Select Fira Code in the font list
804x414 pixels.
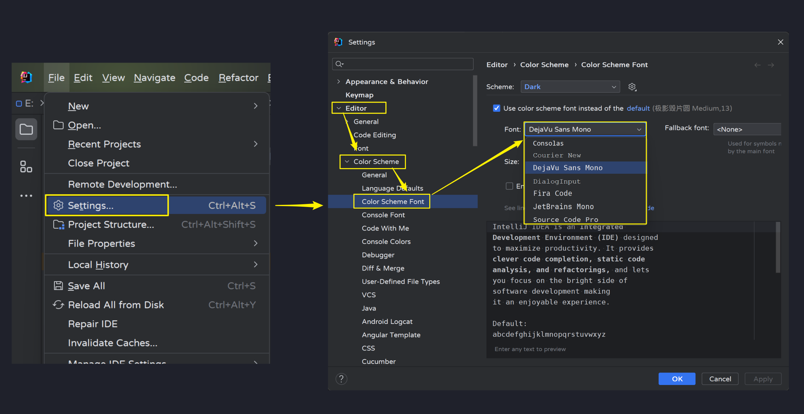click(x=553, y=193)
